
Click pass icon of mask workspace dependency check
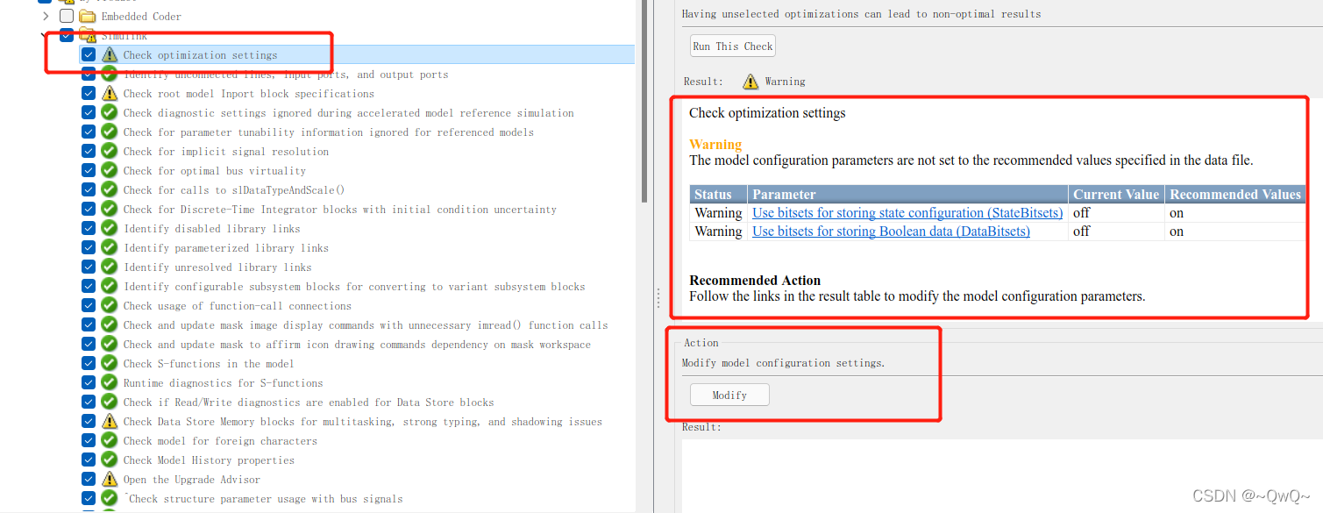109,344
